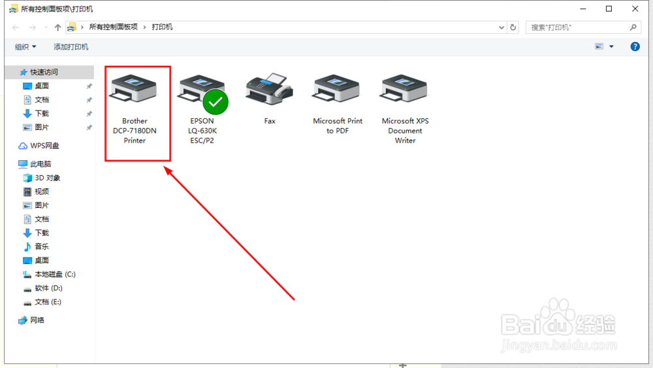Open 文档 (E:) drive

(x=42, y=302)
